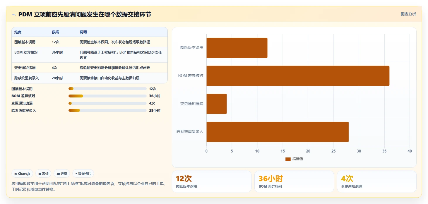The image size is (428, 204).
Task: Click the 数据 column header
Action: (55, 32)
